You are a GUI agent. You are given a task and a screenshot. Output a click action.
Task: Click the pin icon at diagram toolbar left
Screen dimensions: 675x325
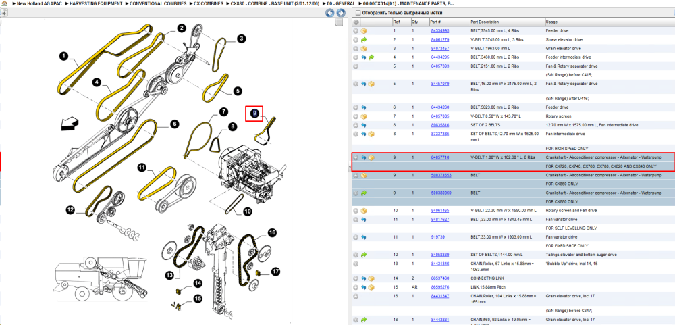click(3, 12)
